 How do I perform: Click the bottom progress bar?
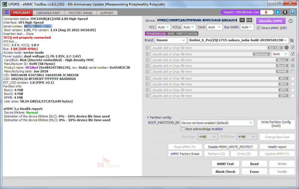click(x=149, y=178)
